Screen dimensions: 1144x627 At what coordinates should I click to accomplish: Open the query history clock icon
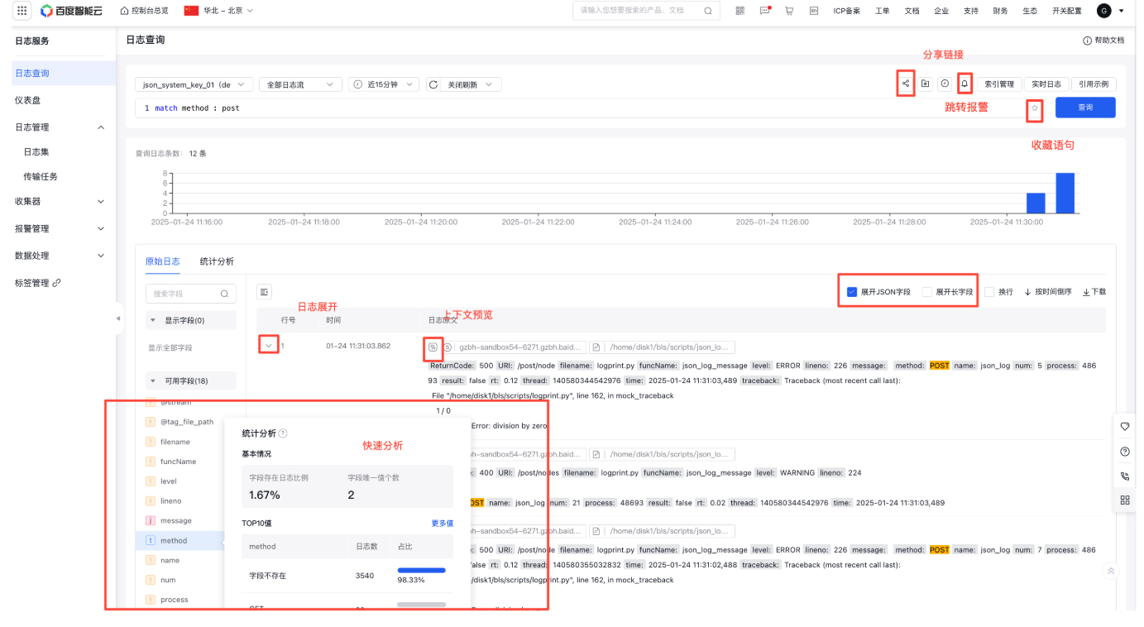(944, 84)
